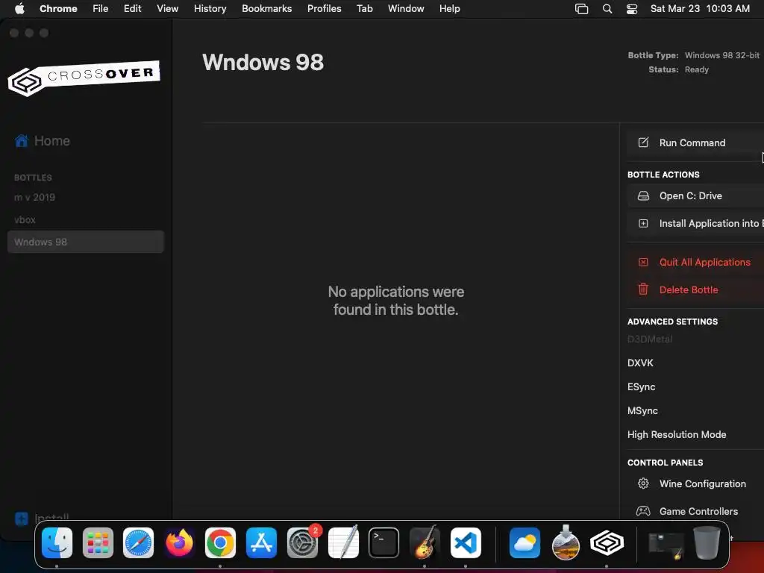
Task: Switch to Google Chrome in the Dock
Action: pyautogui.click(x=220, y=543)
